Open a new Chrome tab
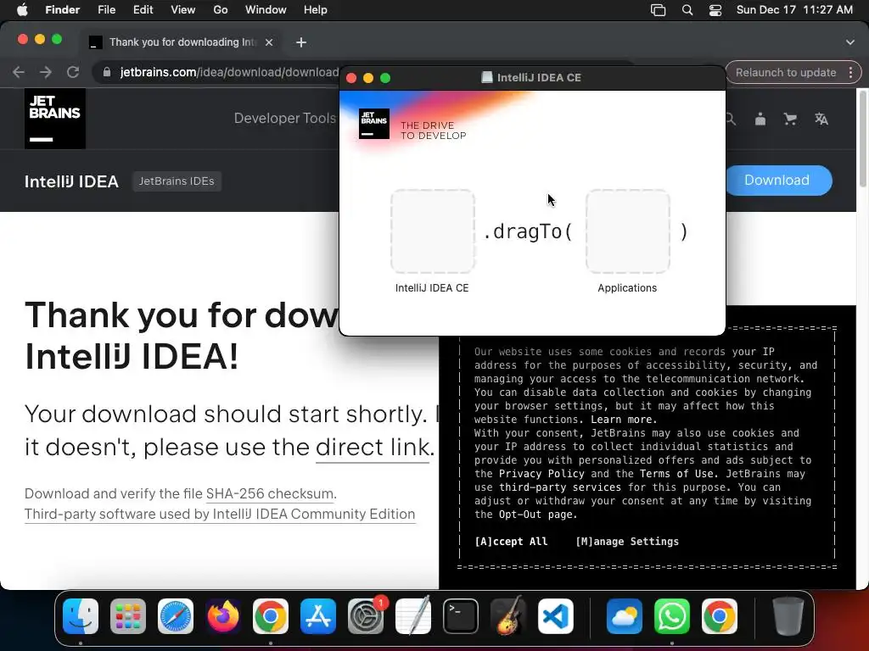This screenshot has width=869, height=651. (301, 42)
